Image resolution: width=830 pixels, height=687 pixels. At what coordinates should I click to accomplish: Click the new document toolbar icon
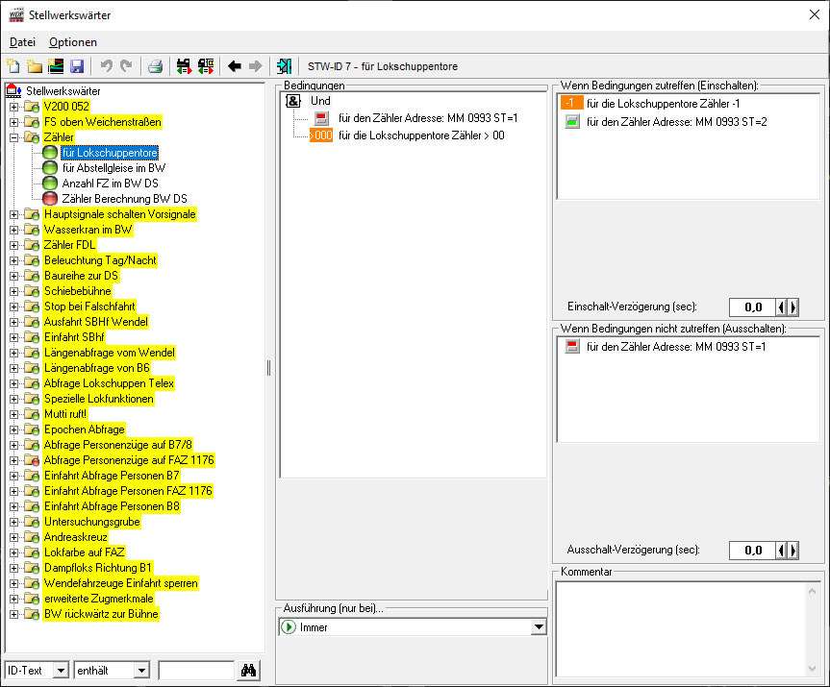click(x=13, y=66)
